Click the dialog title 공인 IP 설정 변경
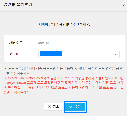The width and height of the screenshot is (127, 116). click(18, 4)
